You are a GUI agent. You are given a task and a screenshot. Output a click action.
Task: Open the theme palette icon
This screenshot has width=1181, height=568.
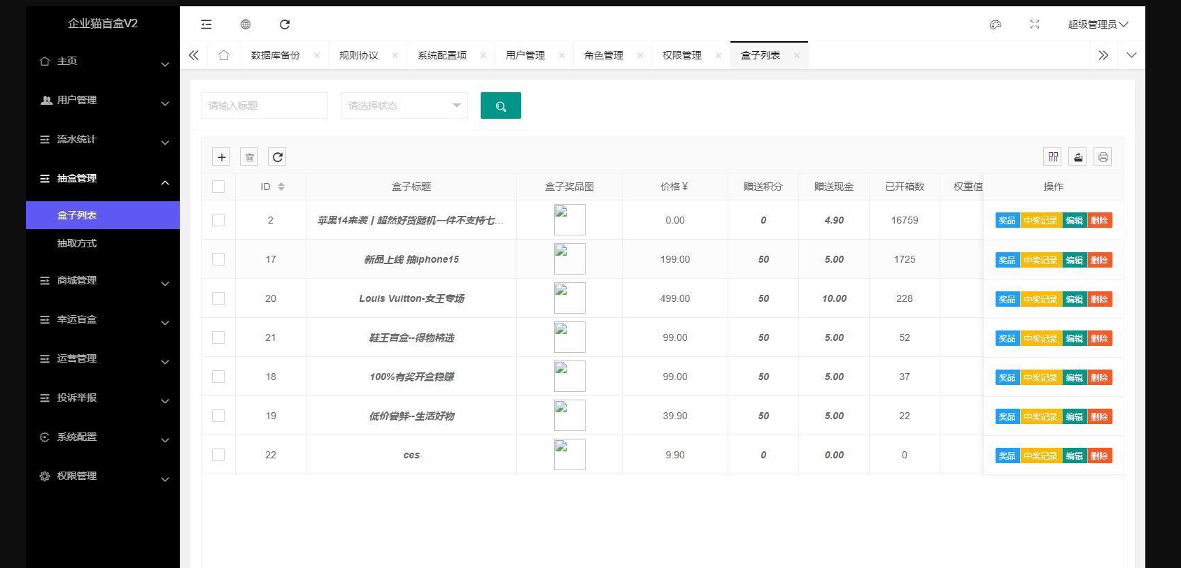[996, 24]
